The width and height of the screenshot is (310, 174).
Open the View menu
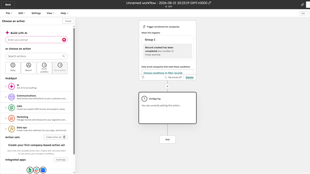[50, 13]
